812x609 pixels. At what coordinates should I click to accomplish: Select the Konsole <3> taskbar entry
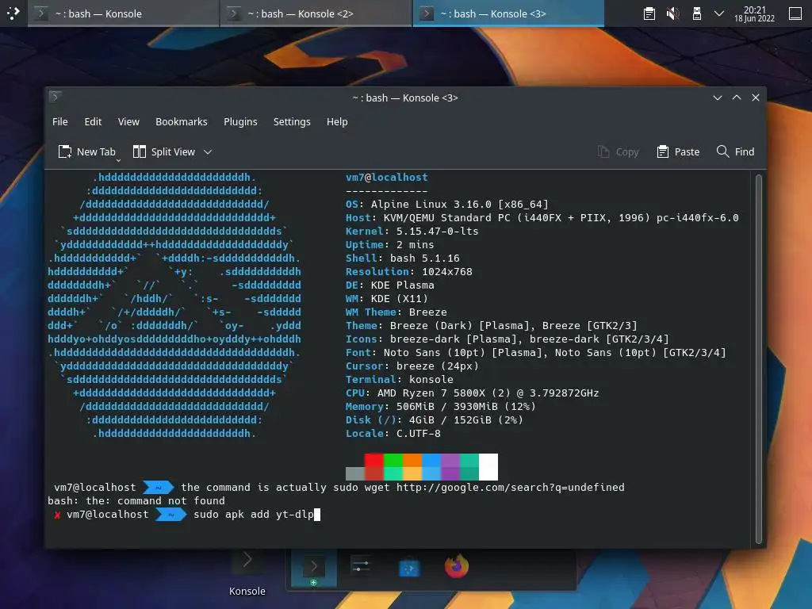508,13
